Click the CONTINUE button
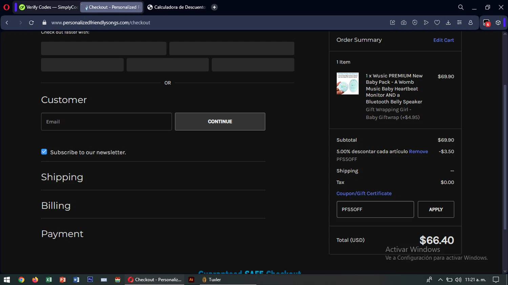Image resolution: width=508 pixels, height=285 pixels. pyautogui.click(x=220, y=121)
